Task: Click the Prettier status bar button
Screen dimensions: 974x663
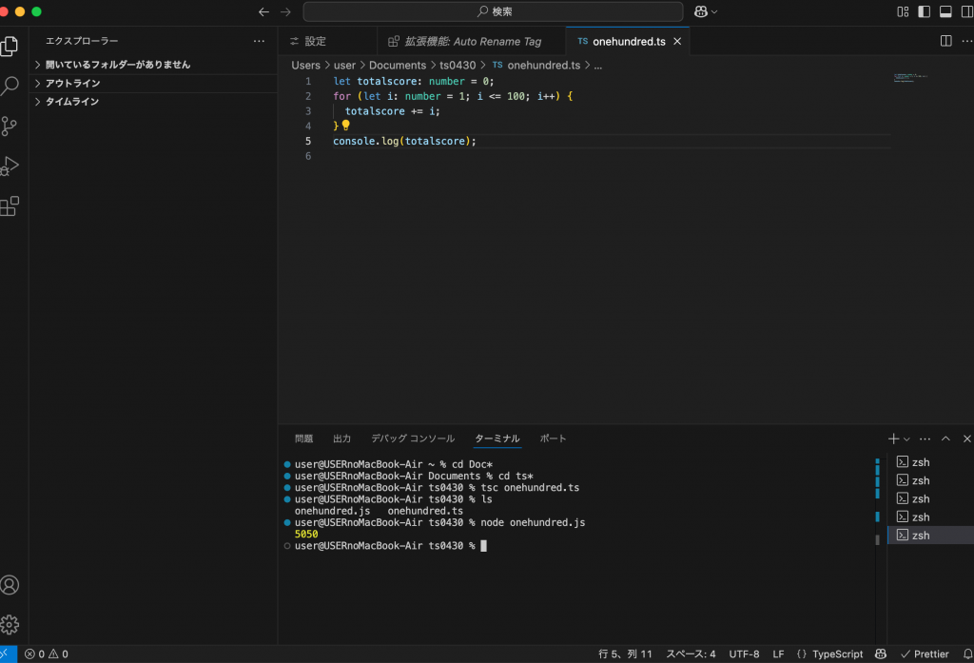Action: (x=925, y=653)
